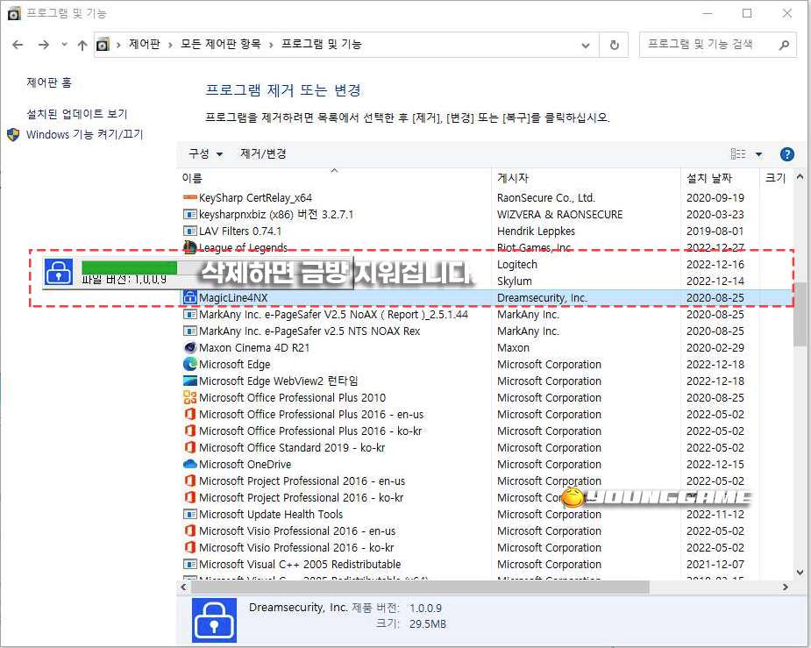Select the Microsoft Edge icon
This screenshot has height=648, width=811.
(190, 364)
